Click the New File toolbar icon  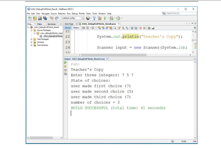point(30,18)
